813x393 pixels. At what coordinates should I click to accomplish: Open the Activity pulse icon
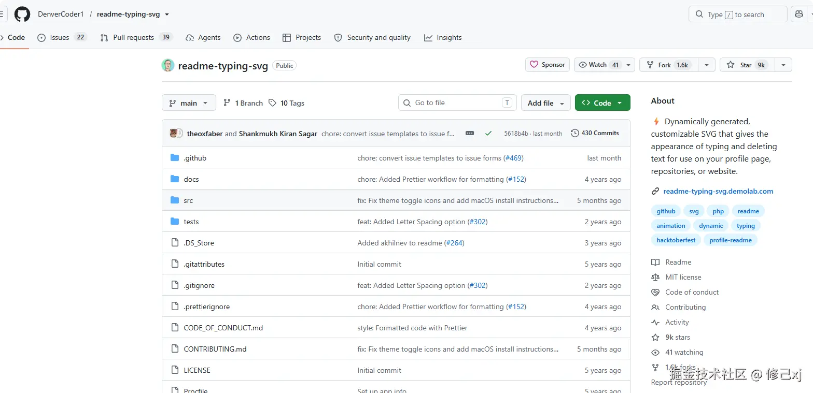[655, 323]
